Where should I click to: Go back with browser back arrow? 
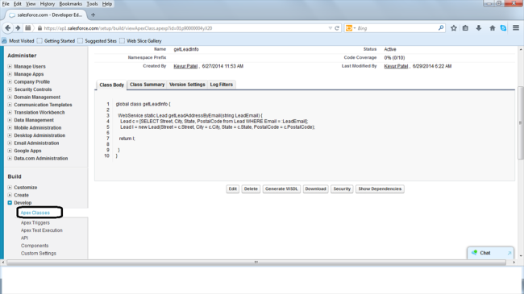click(x=8, y=28)
